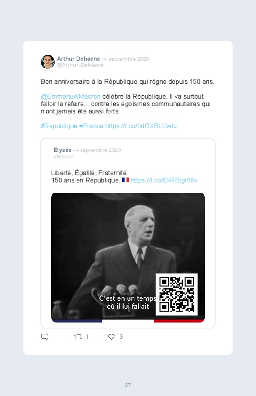Click the French flag emoji
256x396 pixels.
[x=126, y=180]
